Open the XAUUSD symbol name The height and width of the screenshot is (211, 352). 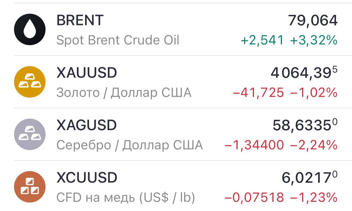87,73
